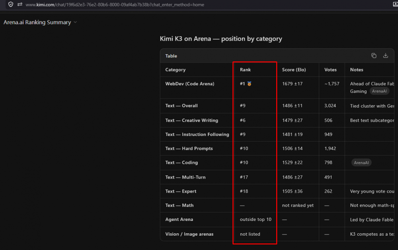Select the WebDev (Code Arena) row label
The width and height of the screenshot is (398, 250).
189,84
